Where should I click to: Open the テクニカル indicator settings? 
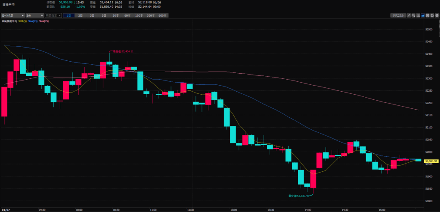[397, 15]
